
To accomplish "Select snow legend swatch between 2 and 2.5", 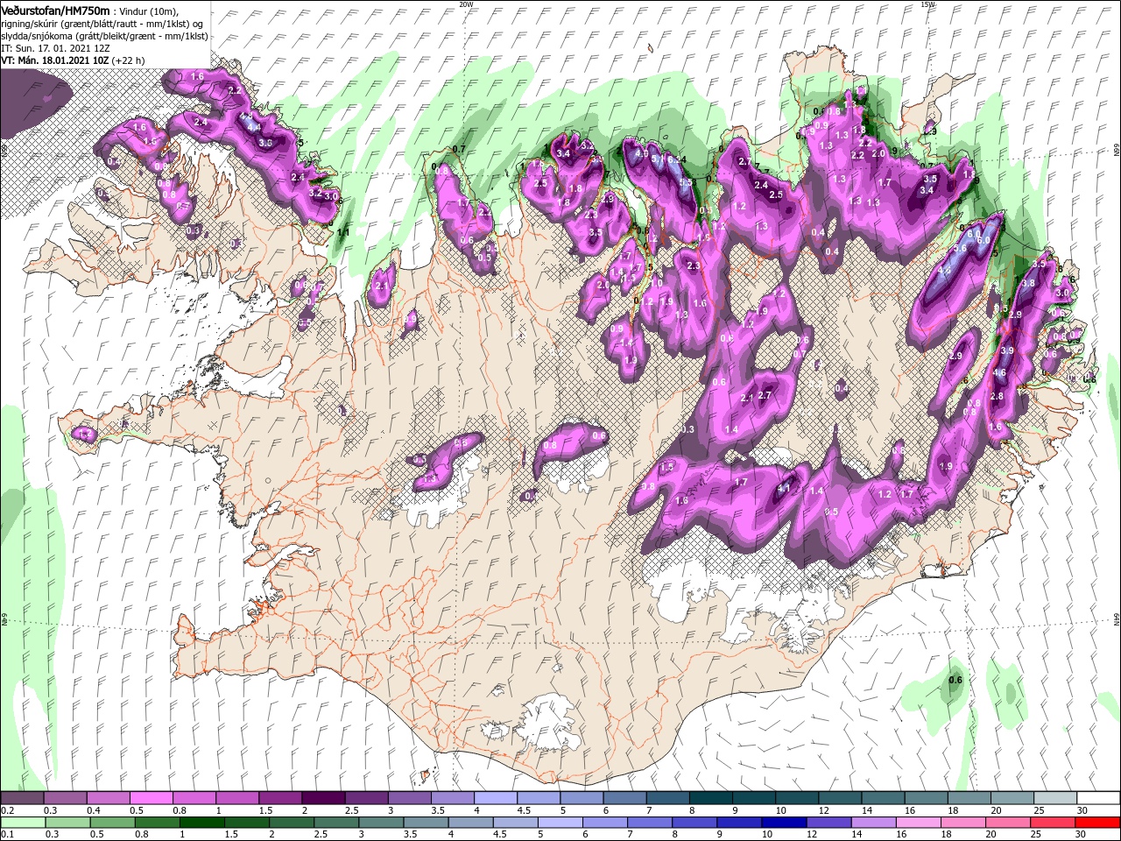I will pos(323,797).
